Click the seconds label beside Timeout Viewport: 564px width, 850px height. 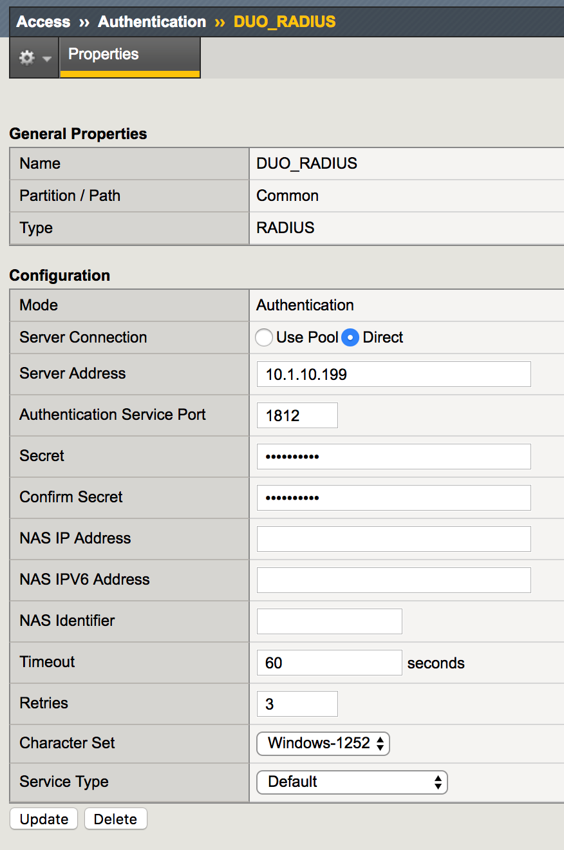click(436, 663)
